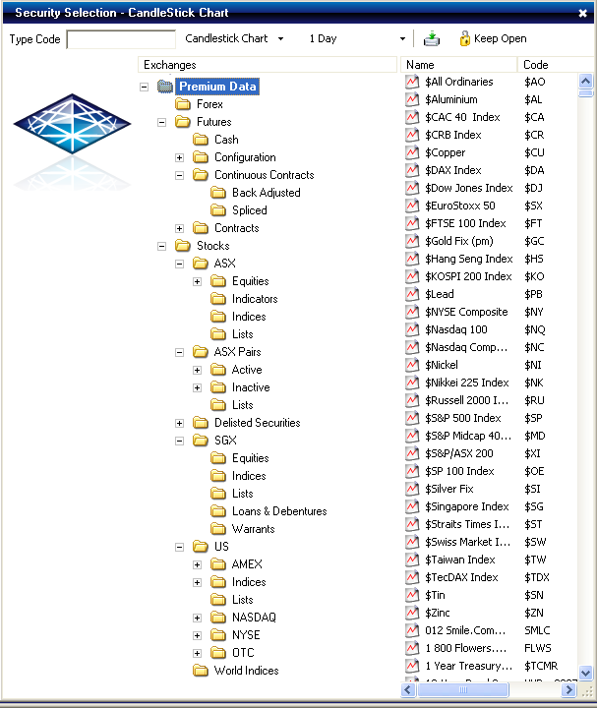Click the $TCMR code cell

pyautogui.click(x=541, y=666)
